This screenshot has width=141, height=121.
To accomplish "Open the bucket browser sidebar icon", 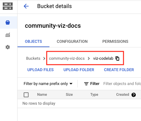I will click(8, 22).
